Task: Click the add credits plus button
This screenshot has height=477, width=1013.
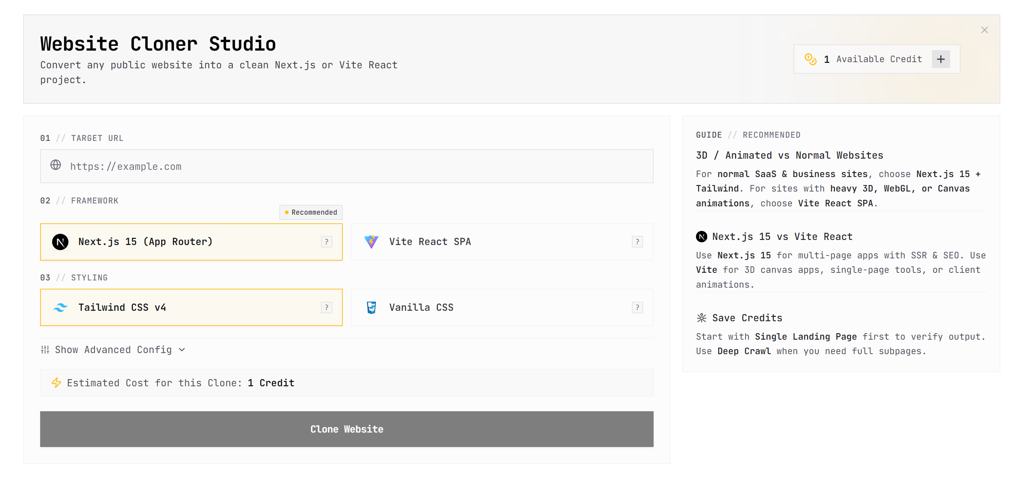Action: [x=940, y=59]
